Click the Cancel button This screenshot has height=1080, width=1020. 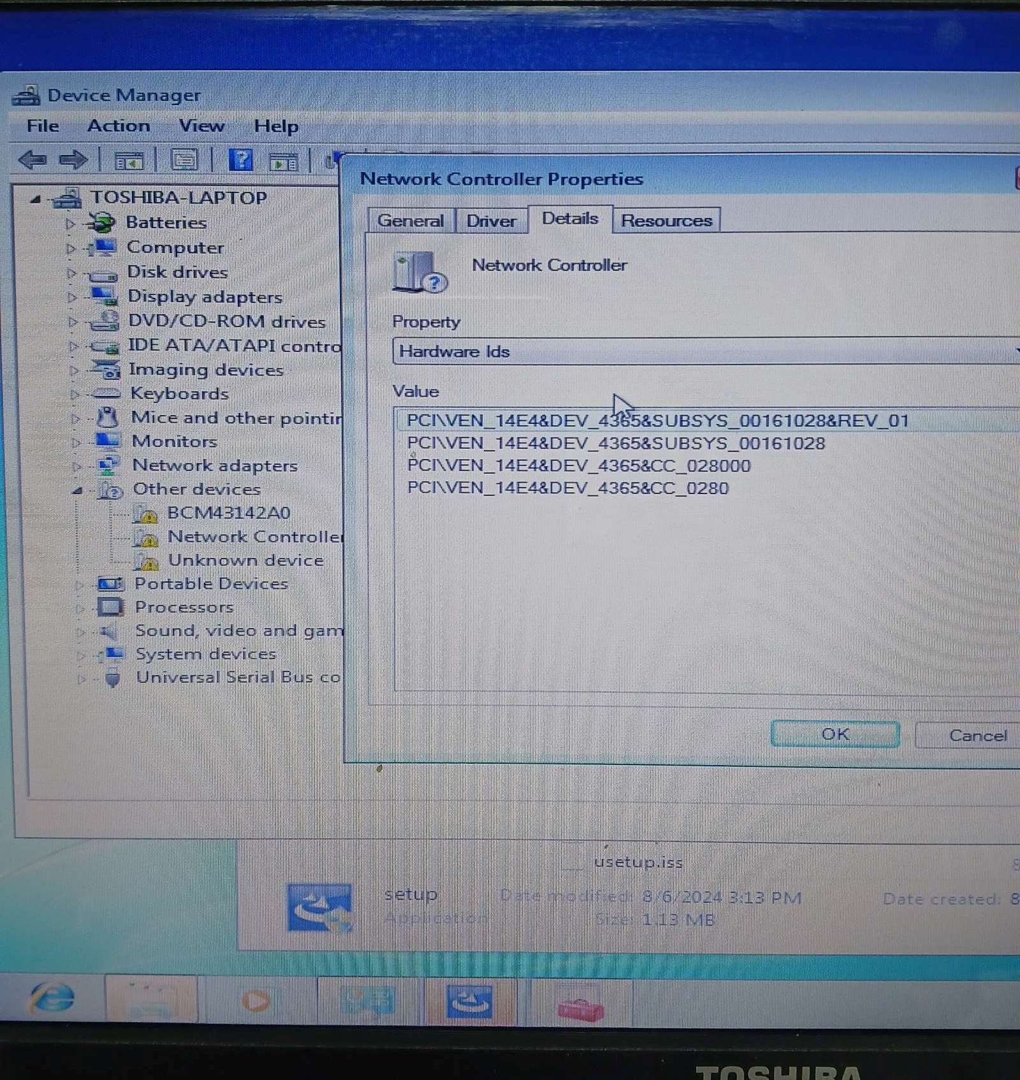(x=977, y=736)
